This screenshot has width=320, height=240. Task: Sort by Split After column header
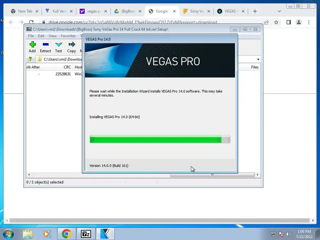pos(33,67)
